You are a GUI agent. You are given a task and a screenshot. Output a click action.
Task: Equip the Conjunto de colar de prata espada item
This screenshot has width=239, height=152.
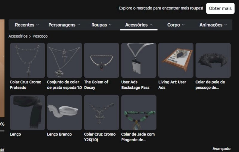tap(65, 60)
